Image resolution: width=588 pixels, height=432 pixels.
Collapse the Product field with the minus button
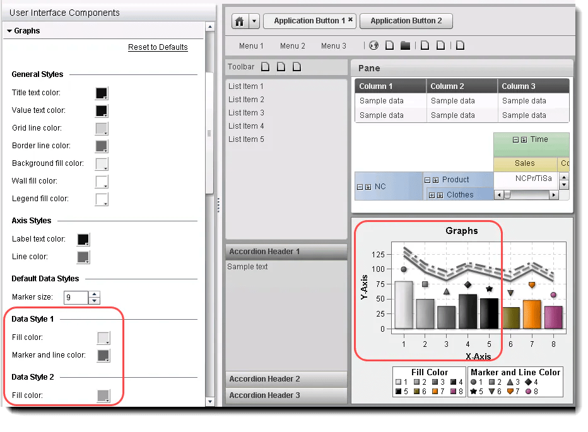point(427,180)
